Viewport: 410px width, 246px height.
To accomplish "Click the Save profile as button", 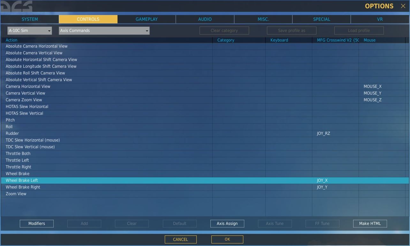I will 292,31.
